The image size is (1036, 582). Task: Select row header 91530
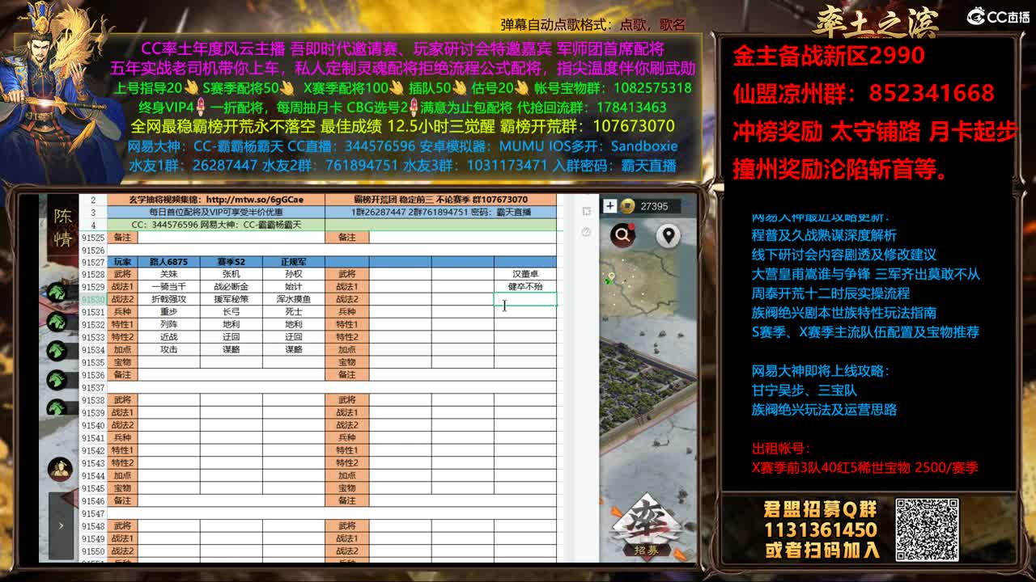93,299
